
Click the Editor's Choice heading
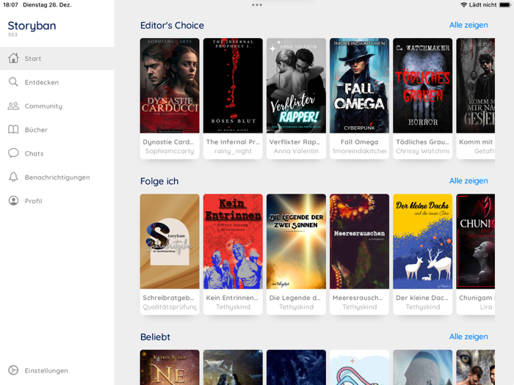point(172,25)
